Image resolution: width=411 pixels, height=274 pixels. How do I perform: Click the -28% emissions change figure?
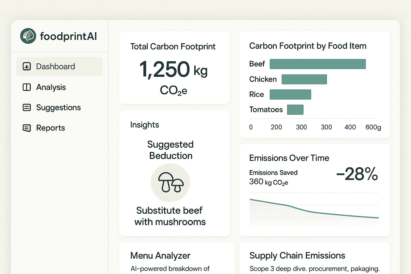(x=357, y=174)
